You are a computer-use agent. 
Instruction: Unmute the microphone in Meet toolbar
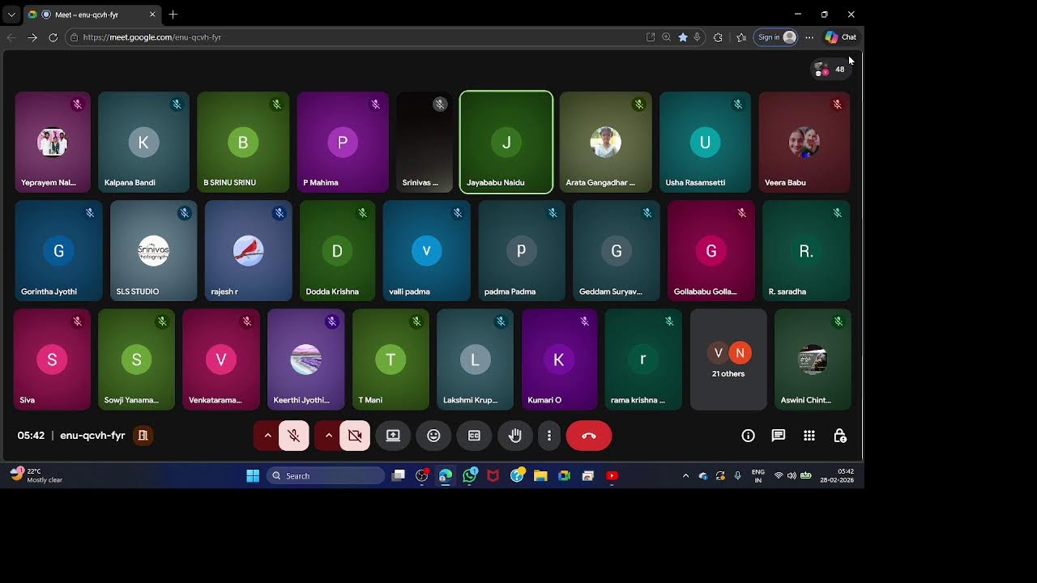tap(294, 436)
